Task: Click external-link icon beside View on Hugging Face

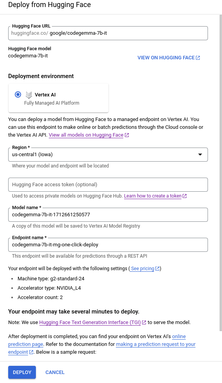Action: point(198,58)
